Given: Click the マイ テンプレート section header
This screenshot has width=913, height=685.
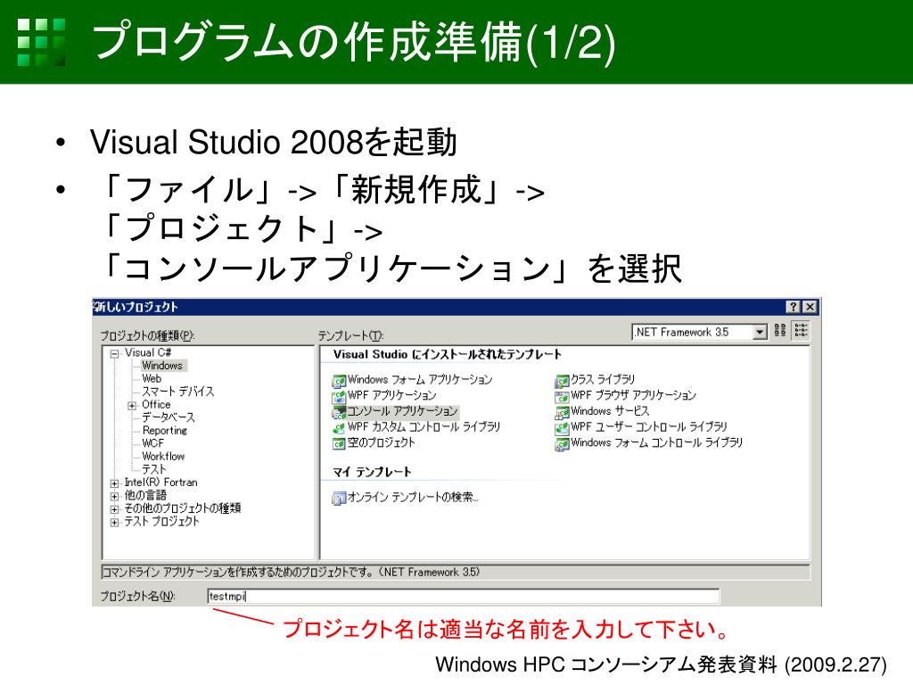Looking at the screenshot, I should click(x=372, y=473).
